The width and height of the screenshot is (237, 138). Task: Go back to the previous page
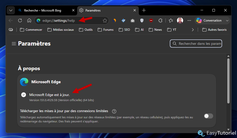(x=11, y=20)
